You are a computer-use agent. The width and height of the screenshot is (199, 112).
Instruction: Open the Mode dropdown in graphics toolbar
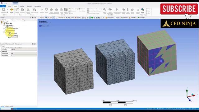pyautogui.click(x=78, y=18)
